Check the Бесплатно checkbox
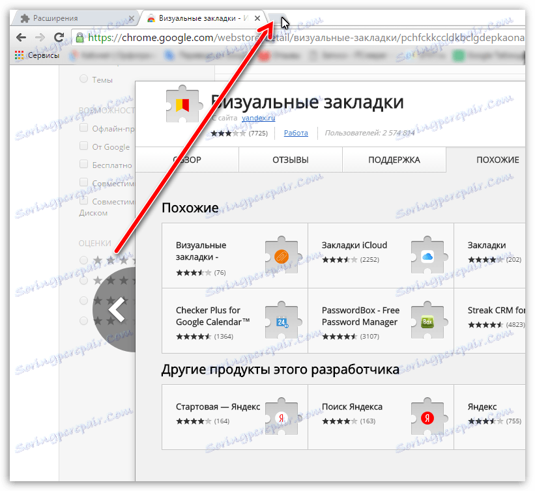Screen dimensions: 535x491 point(83,164)
